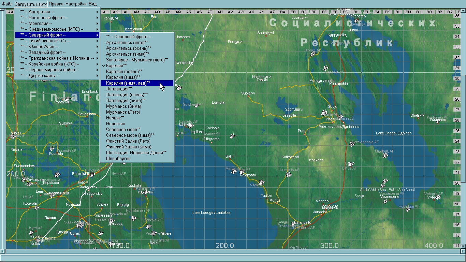The image size is (466, 262).
Task: Select the Лапландия (осень) map
Action: (x=137, y=94)
